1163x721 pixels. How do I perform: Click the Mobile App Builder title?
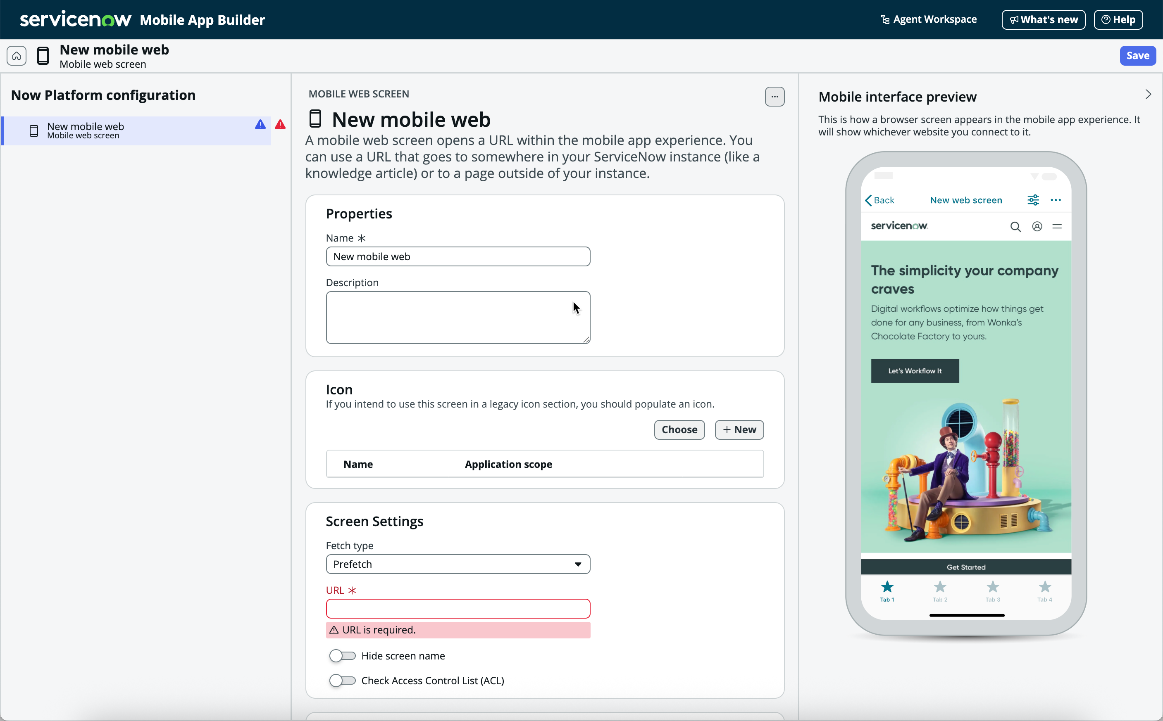[203, 20]
